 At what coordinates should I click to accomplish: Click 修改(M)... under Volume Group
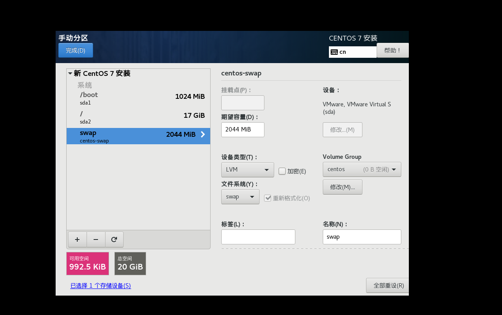pos(342,187)
